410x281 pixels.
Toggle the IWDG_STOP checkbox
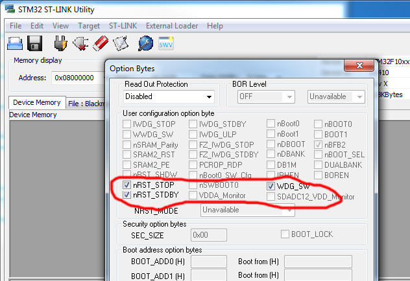point(127,124)
